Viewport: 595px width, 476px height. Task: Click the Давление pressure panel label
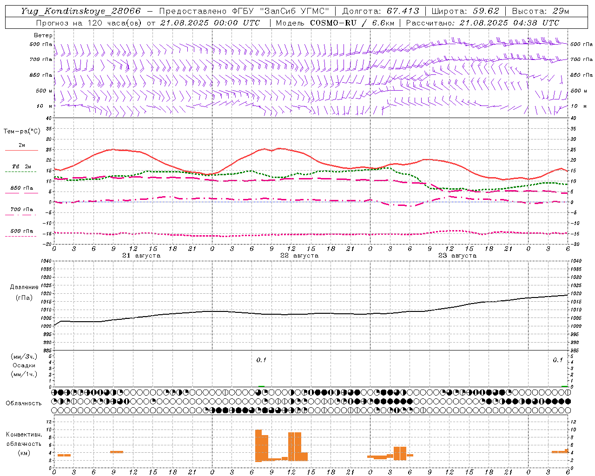point(24,287)
